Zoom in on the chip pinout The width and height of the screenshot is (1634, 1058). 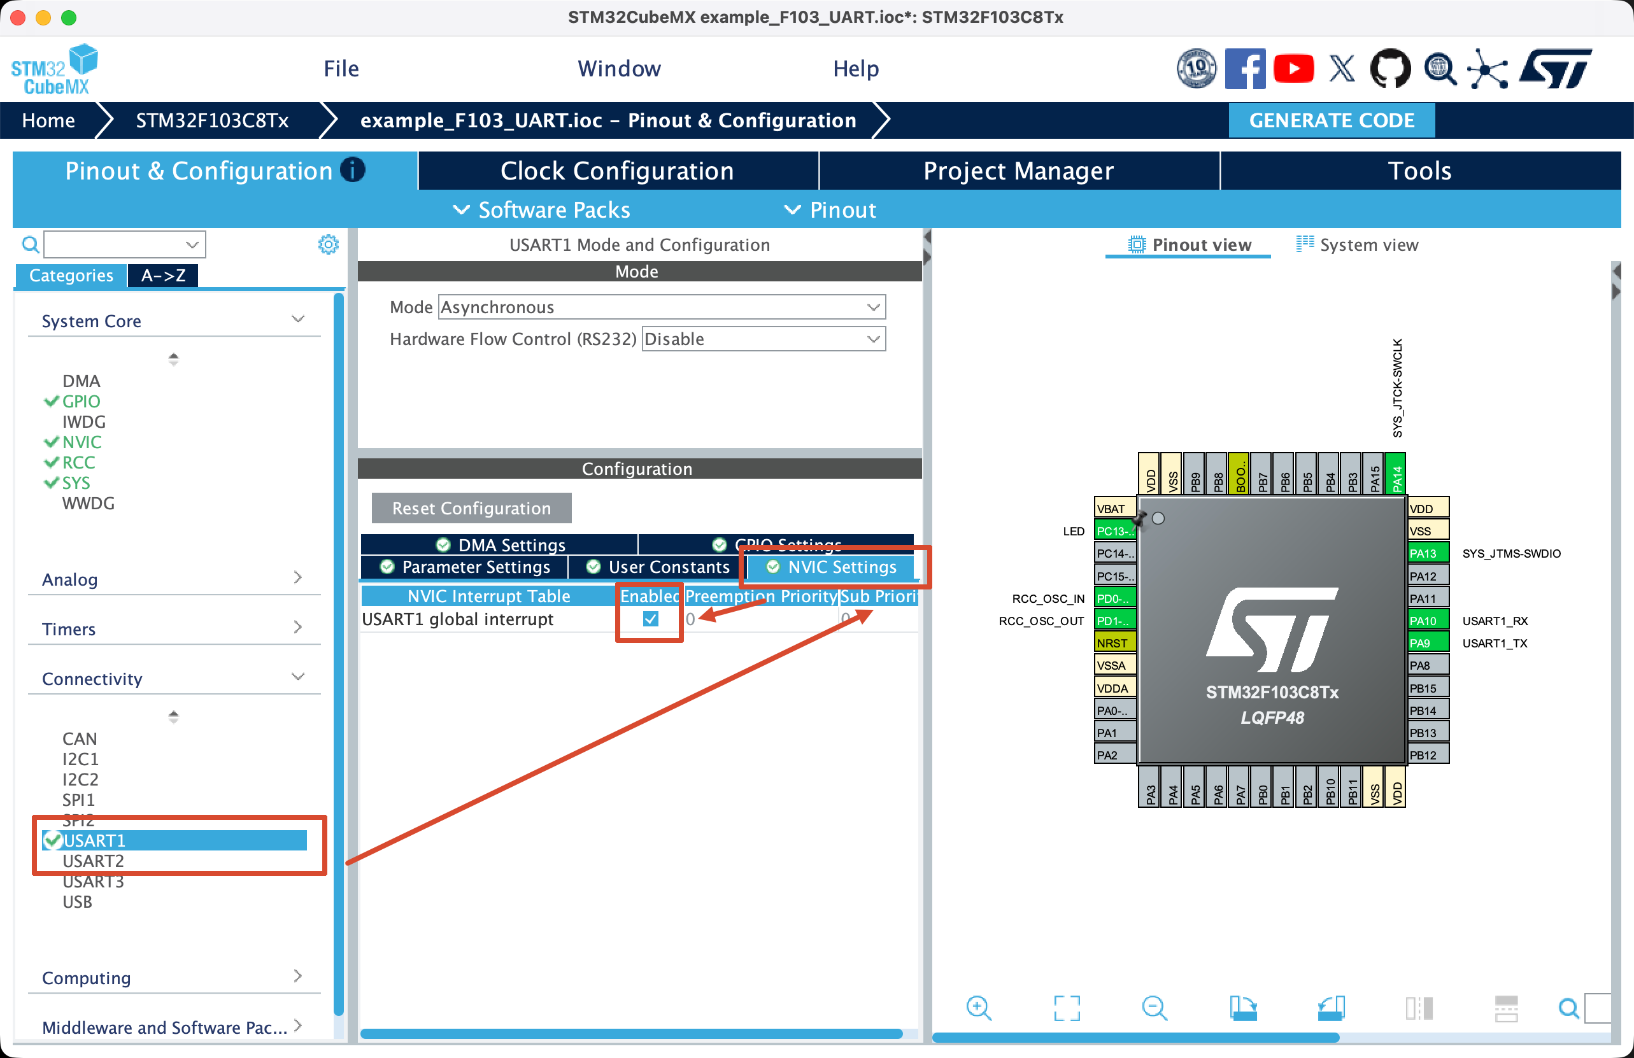coord(978,1008)
